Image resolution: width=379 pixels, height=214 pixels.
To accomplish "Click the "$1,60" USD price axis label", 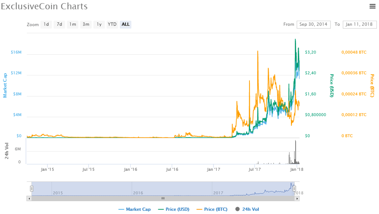I will tap(311, 94).
